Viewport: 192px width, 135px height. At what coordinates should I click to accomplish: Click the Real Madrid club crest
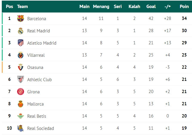coord(21,31)
